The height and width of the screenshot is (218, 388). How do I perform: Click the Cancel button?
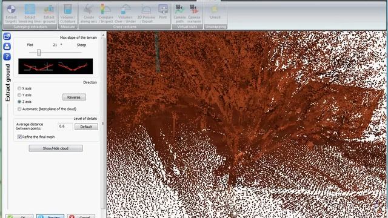(x=81, y=216)
